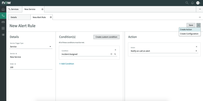Open the Teams people sidebar icon

coord(3,22)
